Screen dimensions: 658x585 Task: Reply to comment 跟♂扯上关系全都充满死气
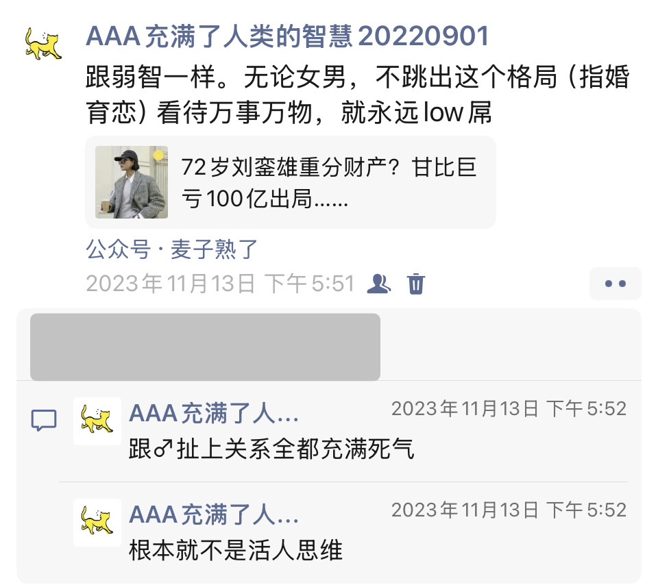[271, 449]
